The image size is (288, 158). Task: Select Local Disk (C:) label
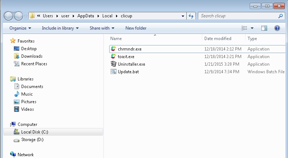35,132
